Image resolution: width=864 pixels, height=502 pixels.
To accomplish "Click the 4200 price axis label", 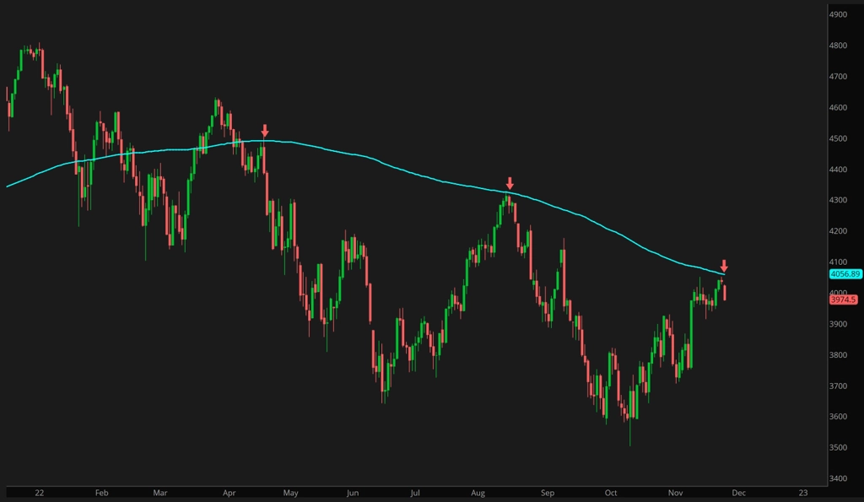I will (x=838, y=231).
